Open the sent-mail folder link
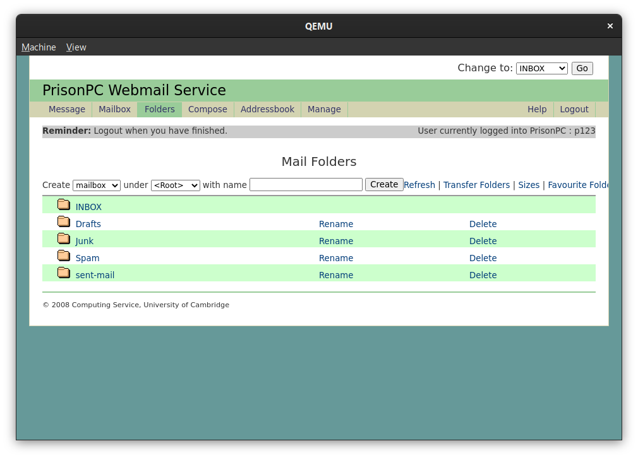638x458 pixels. point(95,275)
